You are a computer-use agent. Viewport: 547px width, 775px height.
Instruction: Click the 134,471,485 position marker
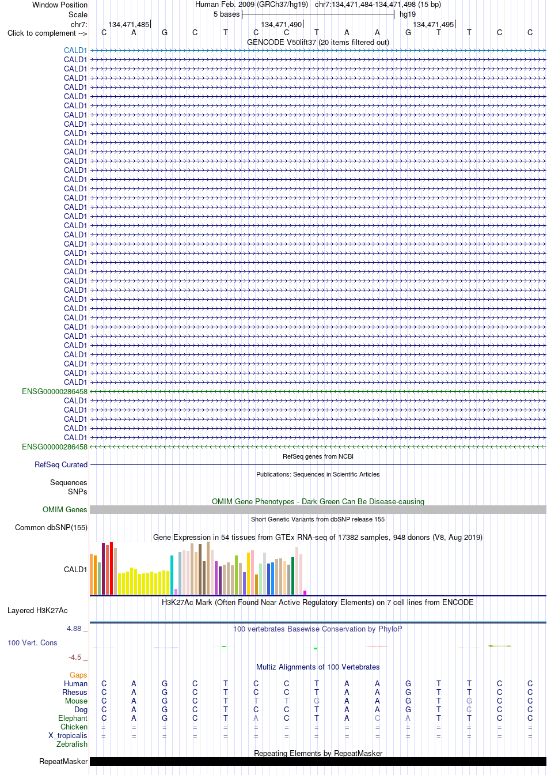coord(128,24)
